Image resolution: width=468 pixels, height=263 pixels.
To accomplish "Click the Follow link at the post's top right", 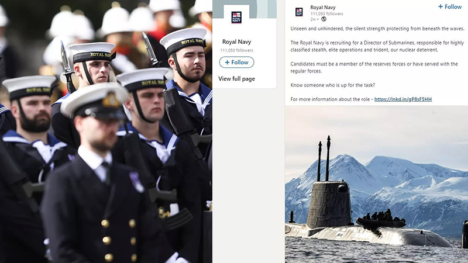I will click(x=450, y=6).
